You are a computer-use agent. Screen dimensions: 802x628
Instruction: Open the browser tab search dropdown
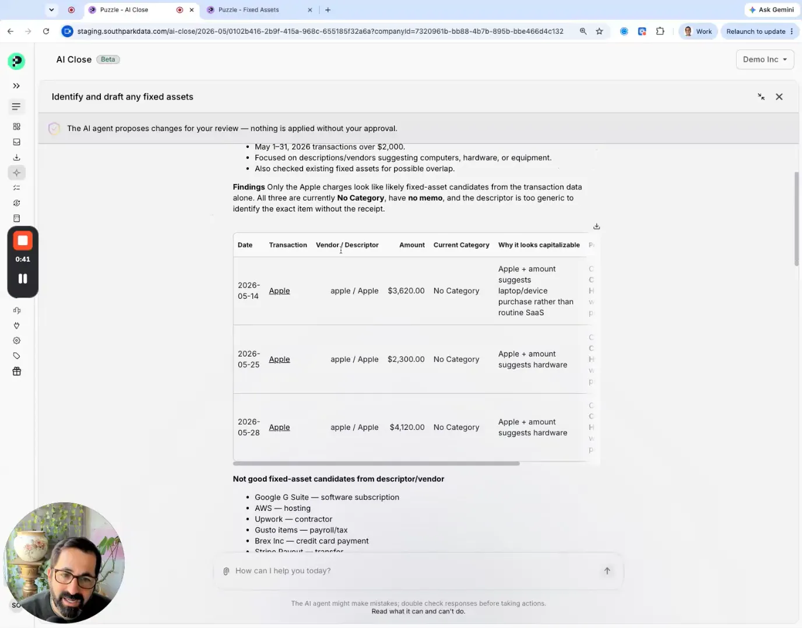51,10
